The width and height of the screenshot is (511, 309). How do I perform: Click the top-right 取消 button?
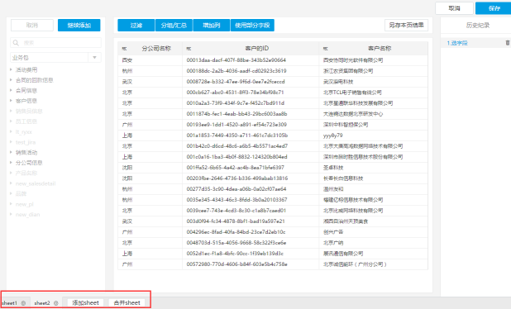(454, 8)
